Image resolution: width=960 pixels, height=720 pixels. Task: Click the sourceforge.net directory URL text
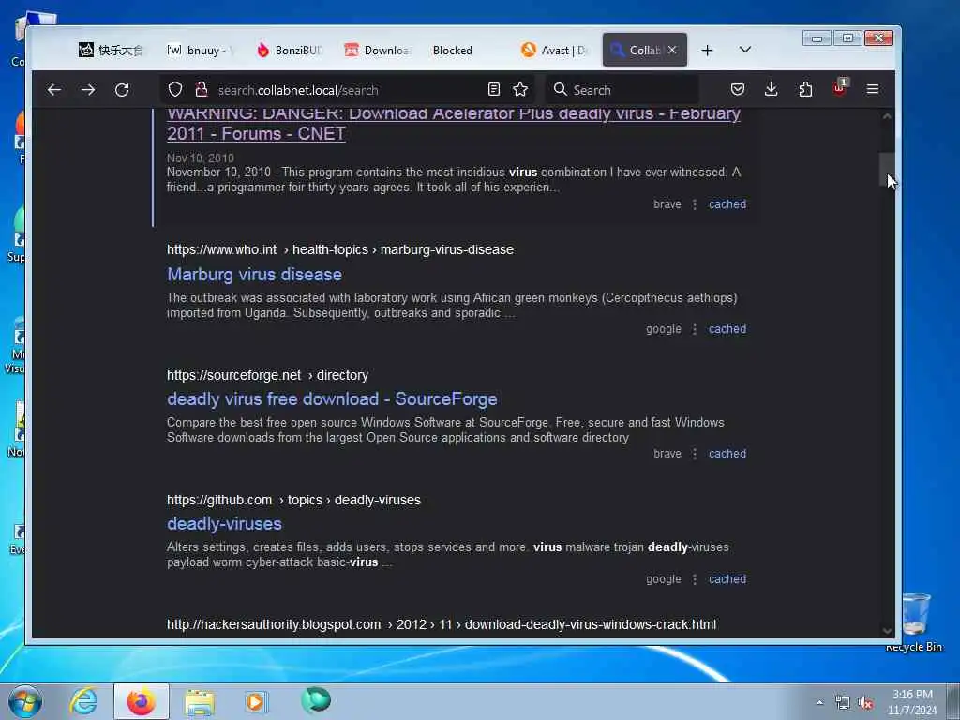coord(267,375)
